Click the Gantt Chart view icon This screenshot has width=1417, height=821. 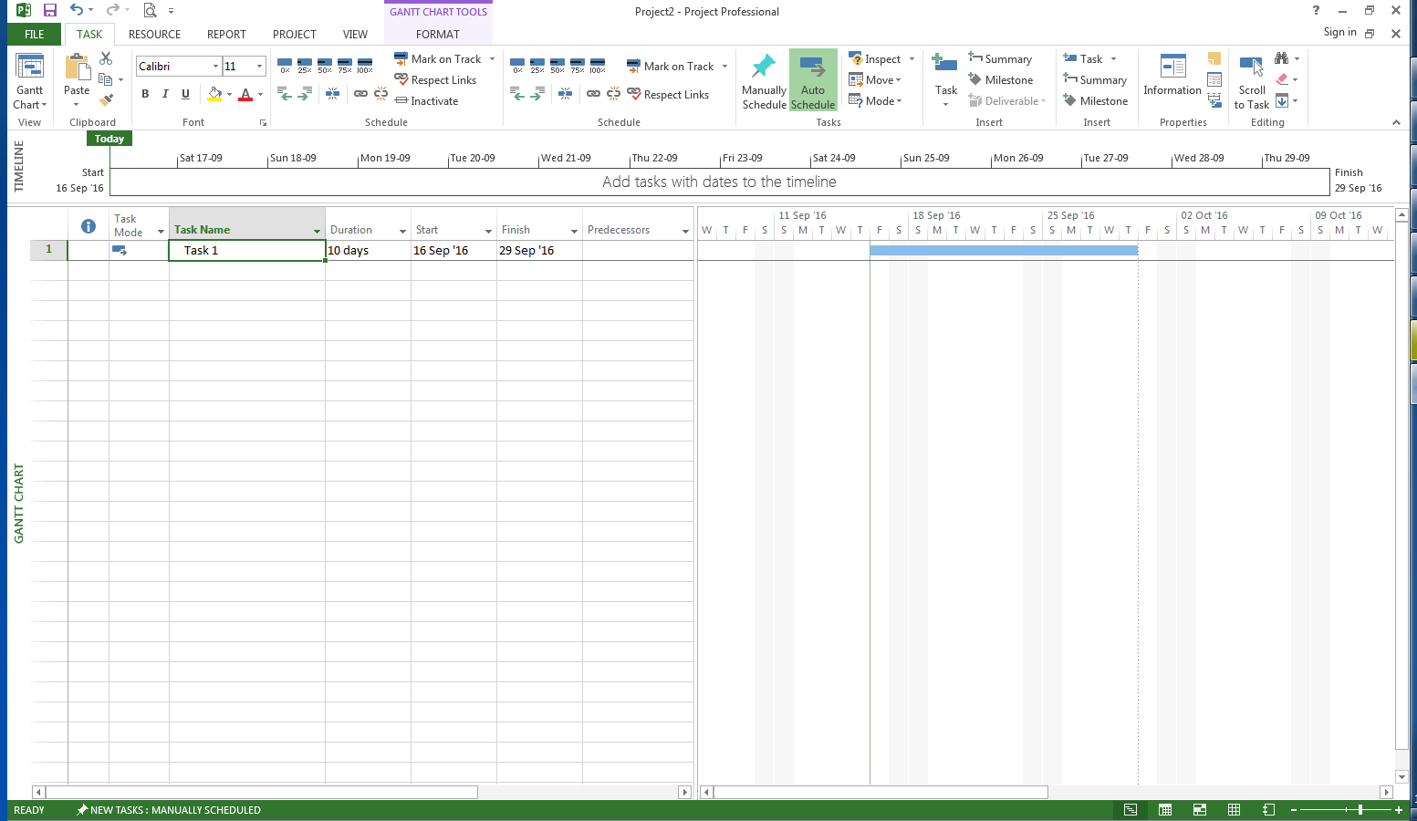click(x=29, y=69)
